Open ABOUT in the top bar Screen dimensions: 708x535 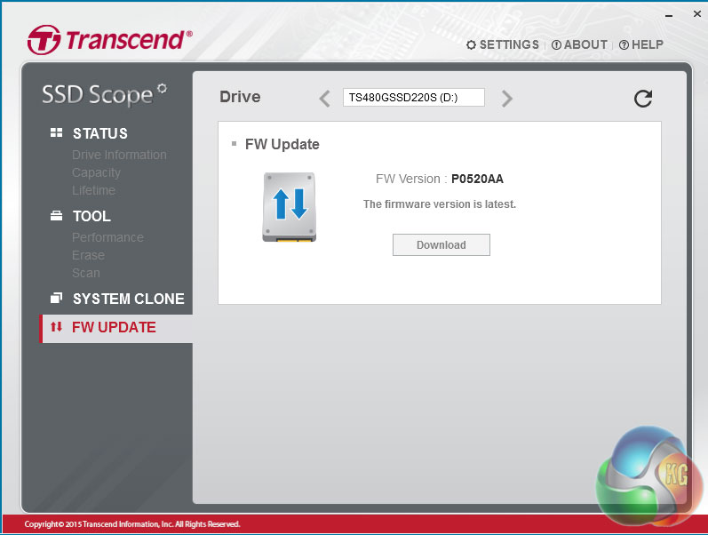tap(579, 44)
